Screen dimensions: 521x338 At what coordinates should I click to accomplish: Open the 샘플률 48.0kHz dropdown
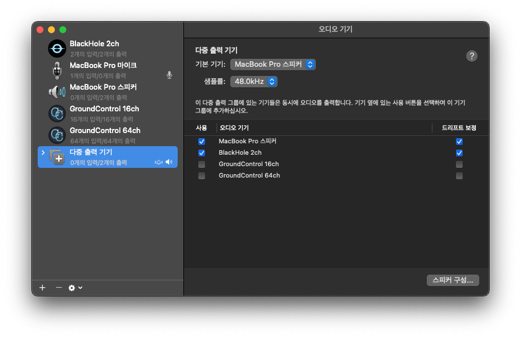click(254, 81)
